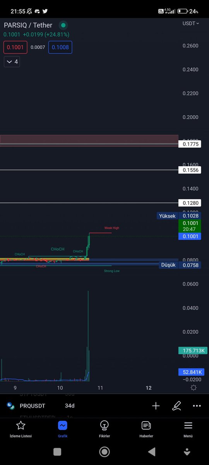Open the drawing pencil tool
The image size is (209, 465).
coord(176,406)
